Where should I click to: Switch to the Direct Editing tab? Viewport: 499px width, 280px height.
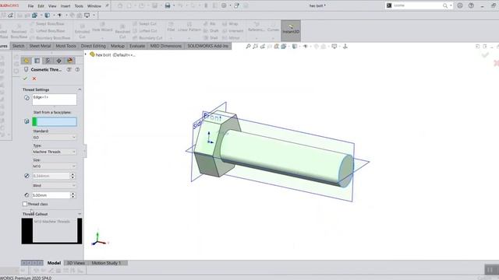tap(94, 46)
